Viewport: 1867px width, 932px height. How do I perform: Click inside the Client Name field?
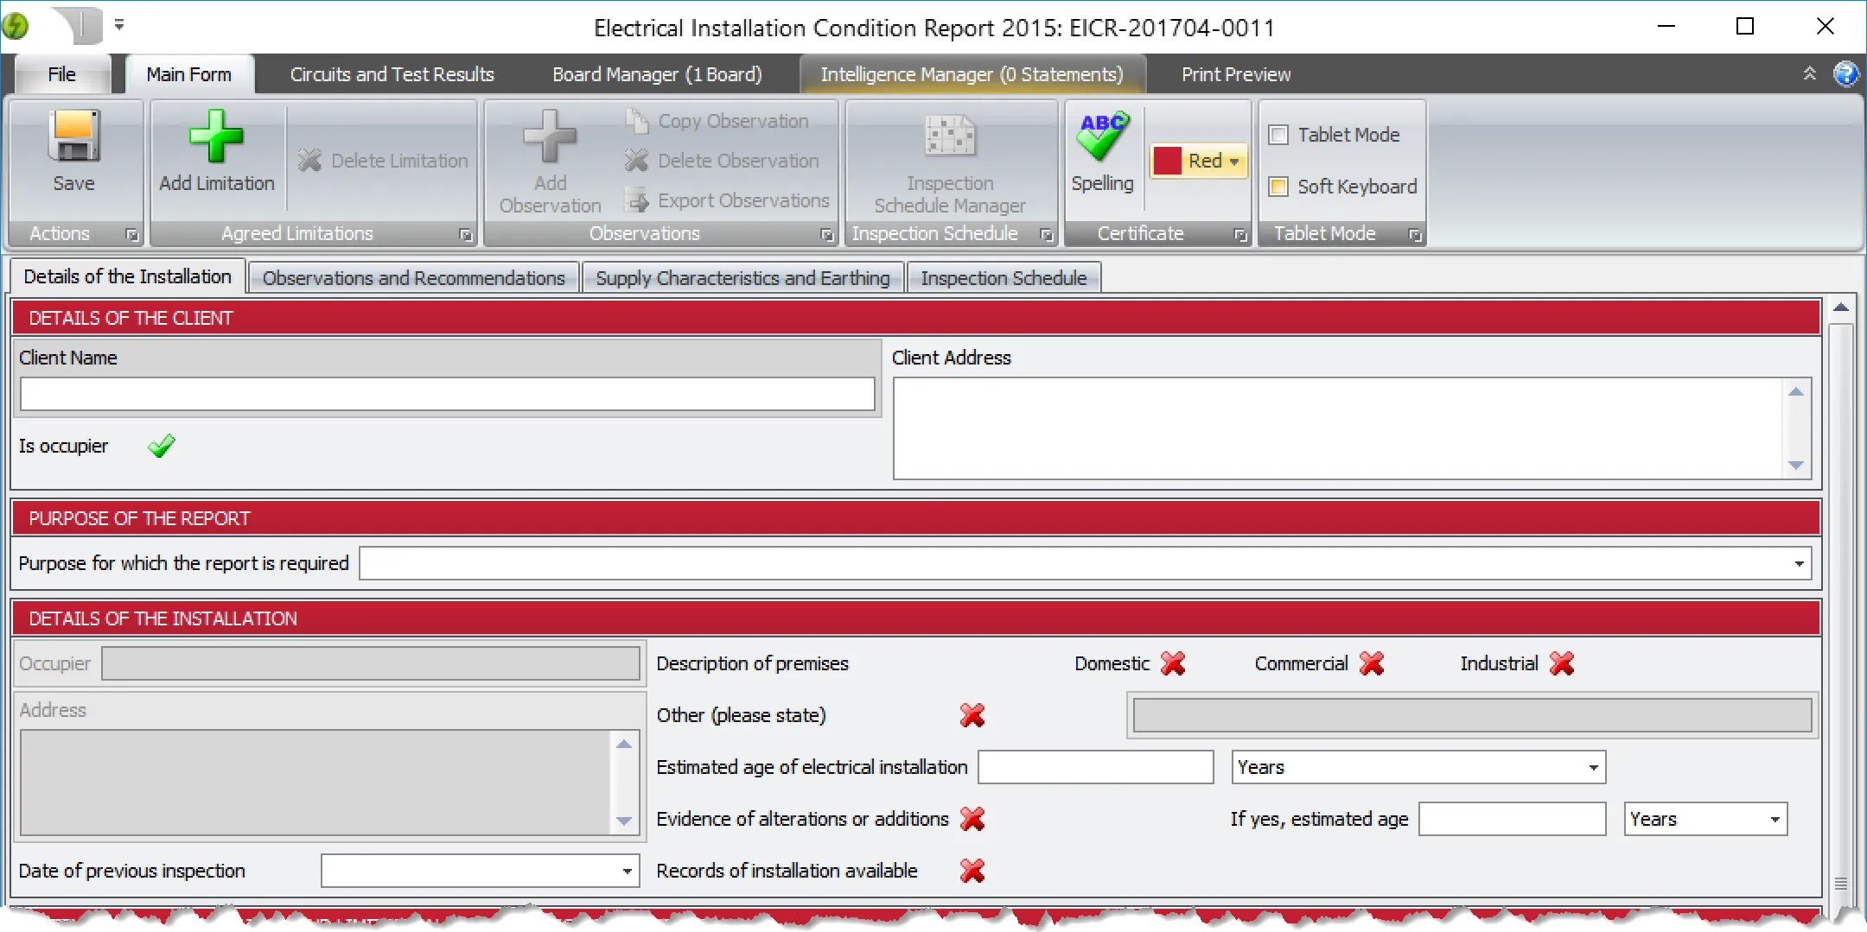click(x=446, y=394)
